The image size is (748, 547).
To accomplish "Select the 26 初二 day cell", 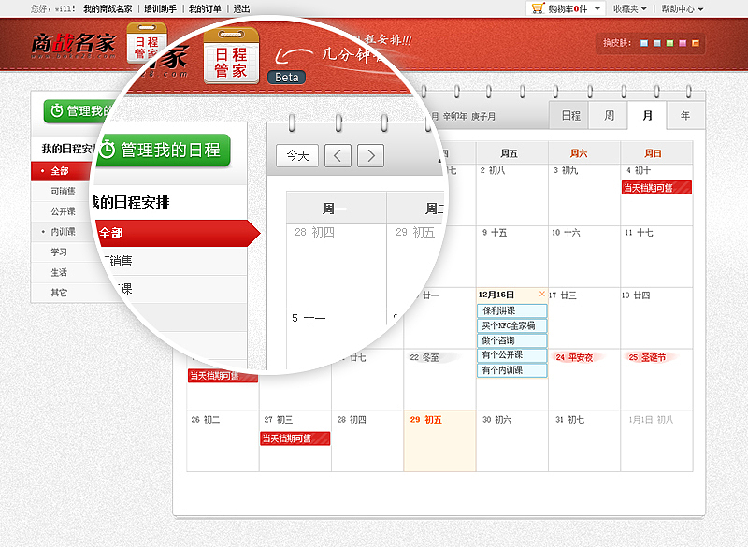I will click(x=223, y=441).
